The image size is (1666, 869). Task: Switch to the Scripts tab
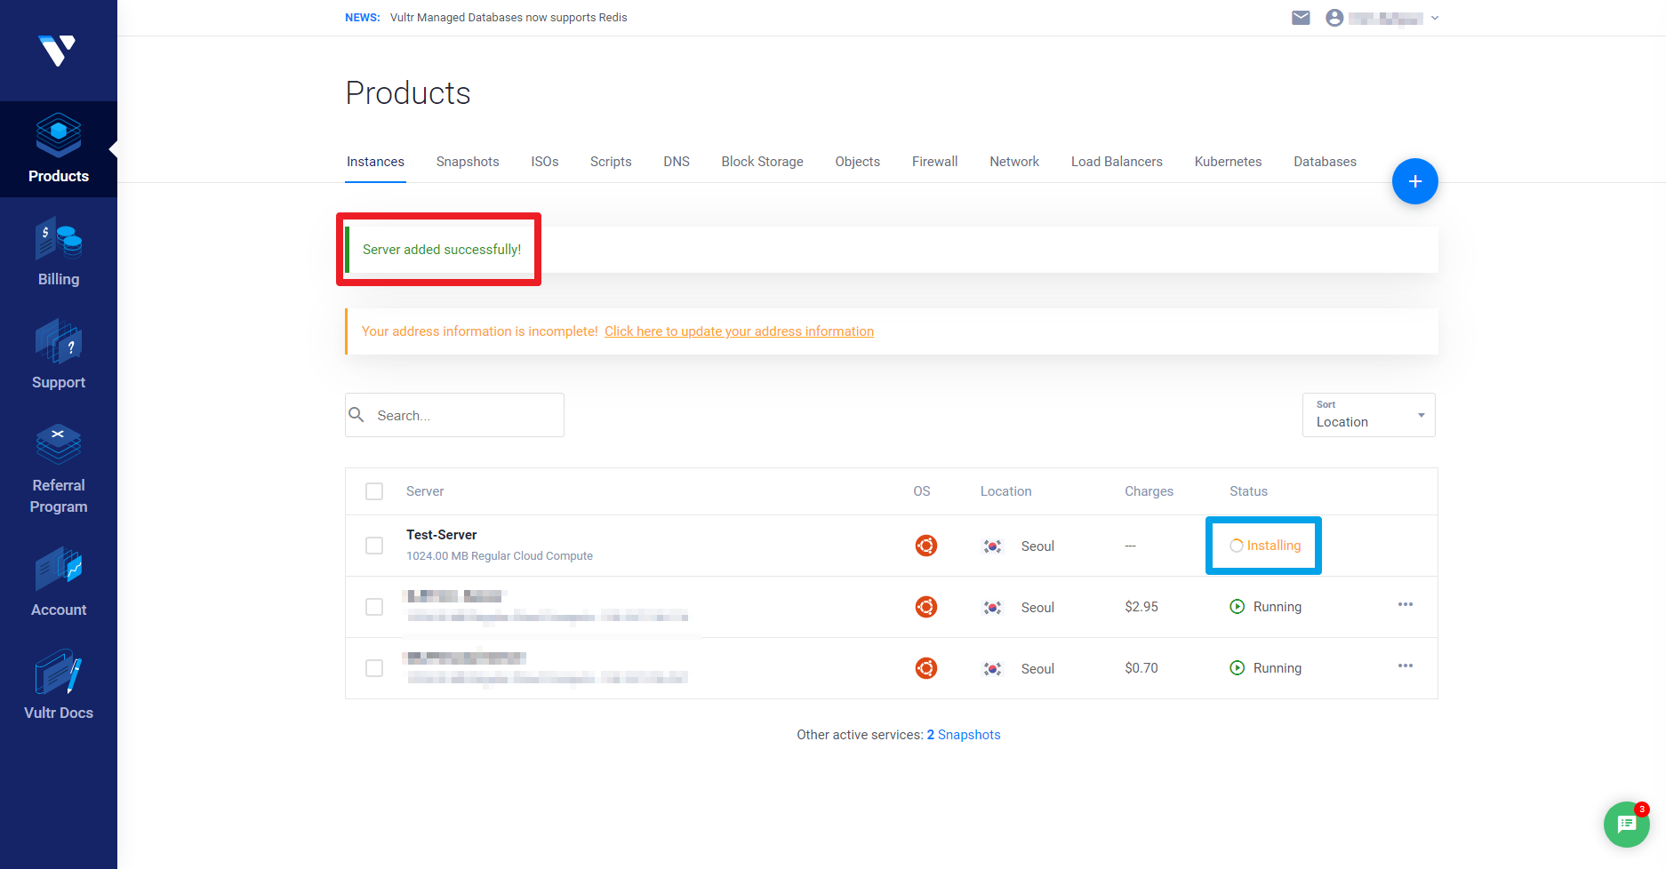pyautogui.click(x=611, y=162)
